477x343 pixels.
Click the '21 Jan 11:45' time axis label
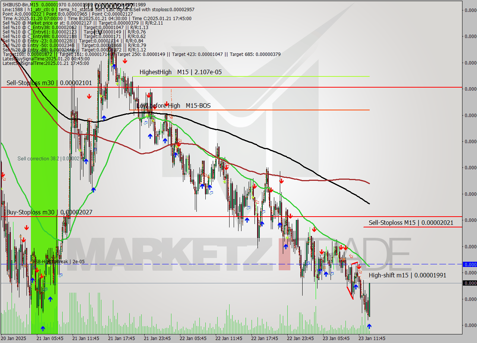(86, 338)
